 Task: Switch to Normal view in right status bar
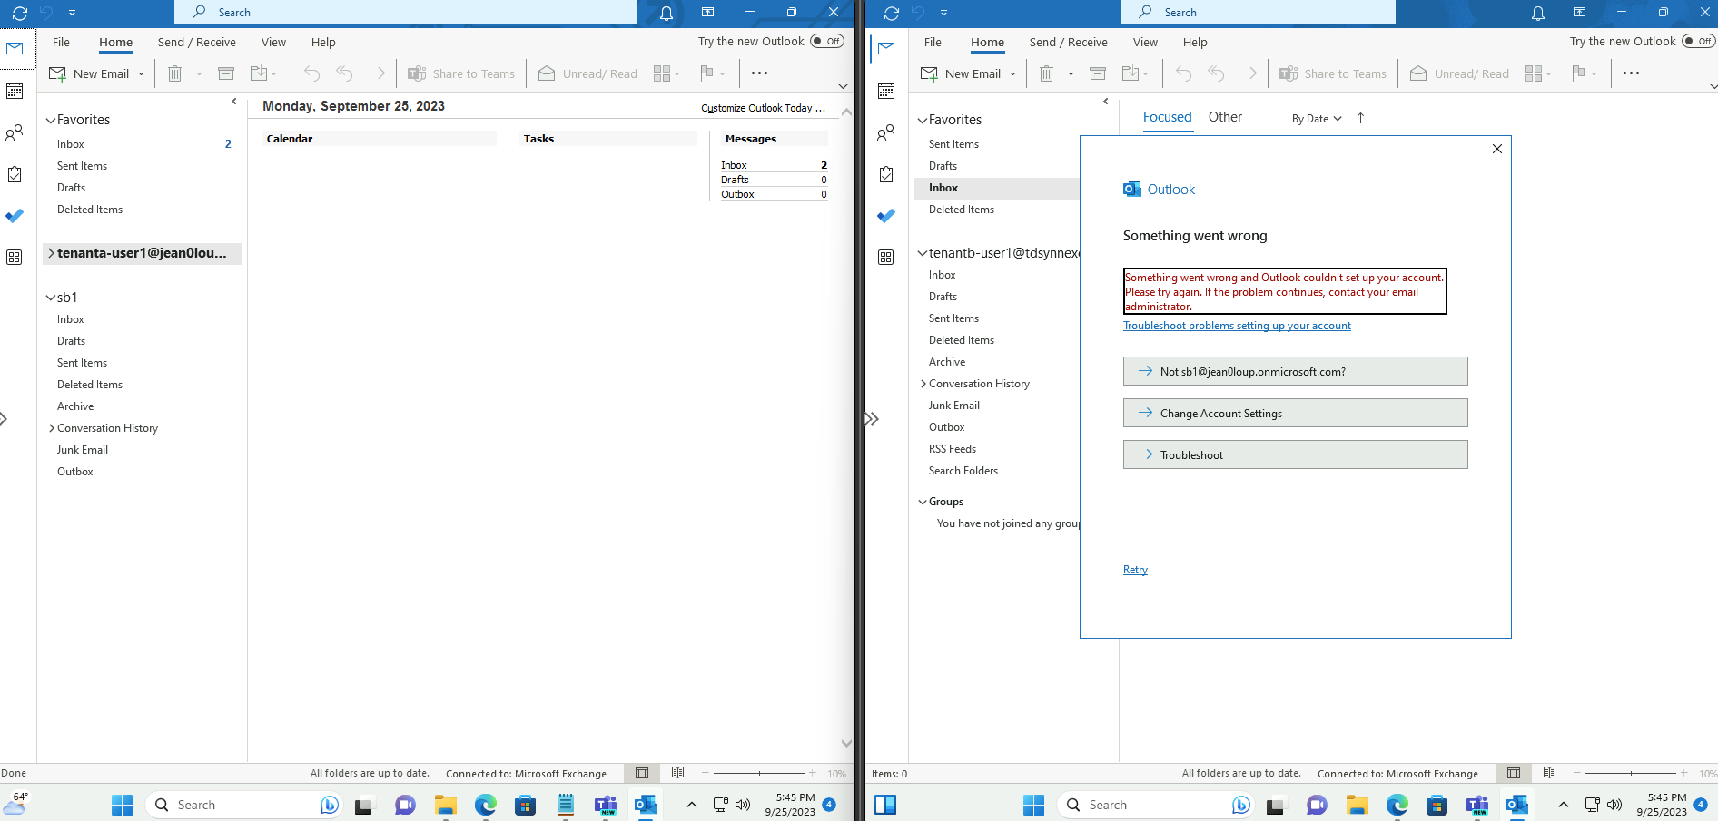coord(1514,773)
